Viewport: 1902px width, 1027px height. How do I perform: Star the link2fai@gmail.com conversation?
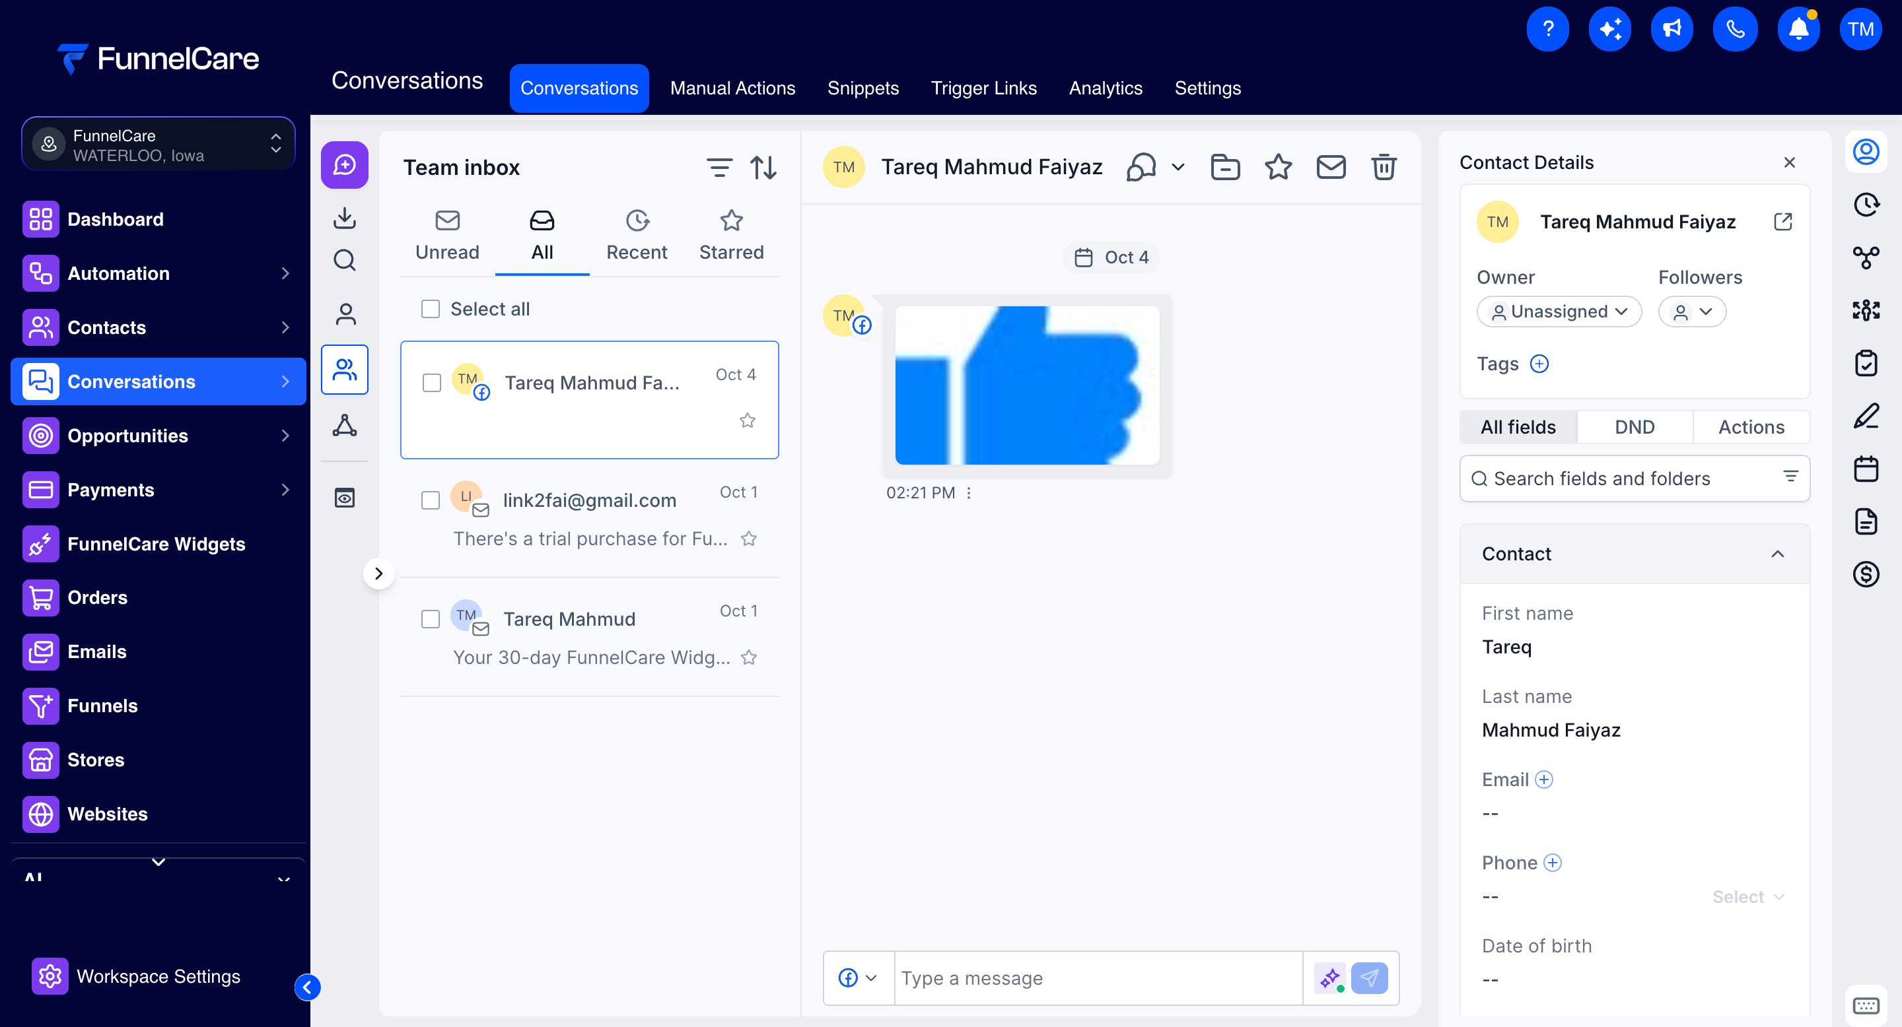[x=749, y=539]
